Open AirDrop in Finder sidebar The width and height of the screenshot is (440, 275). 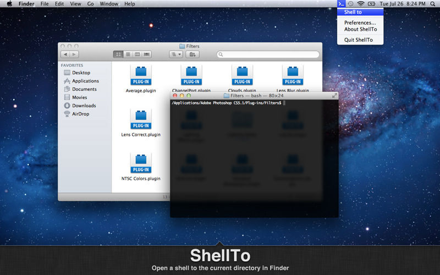76,114
